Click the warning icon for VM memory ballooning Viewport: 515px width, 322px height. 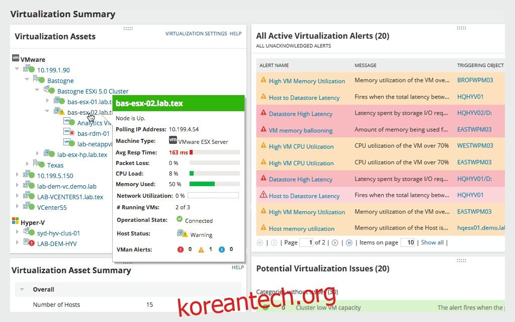263,130
